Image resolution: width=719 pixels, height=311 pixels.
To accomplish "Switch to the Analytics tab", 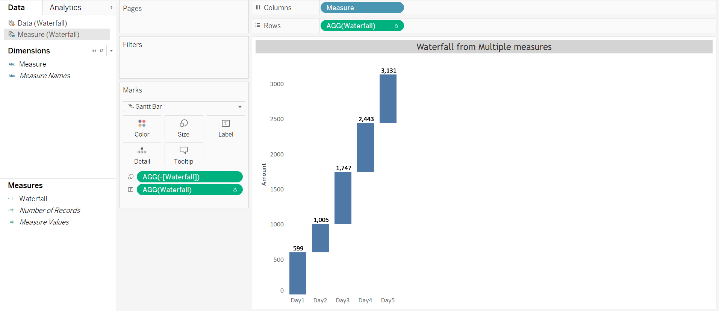I will 65,8.
